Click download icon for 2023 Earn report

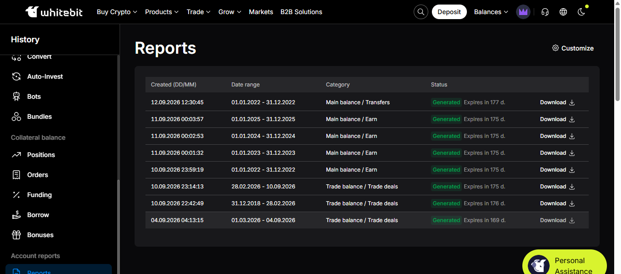(572, 153)
